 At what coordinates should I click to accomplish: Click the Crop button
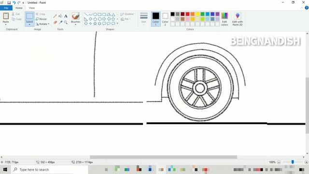coord(41,14)
